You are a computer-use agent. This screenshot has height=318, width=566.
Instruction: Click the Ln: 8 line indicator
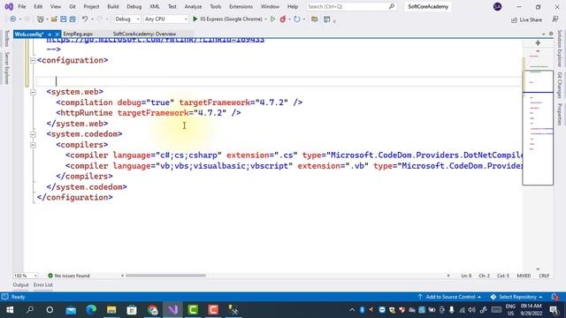coord(466,276)
